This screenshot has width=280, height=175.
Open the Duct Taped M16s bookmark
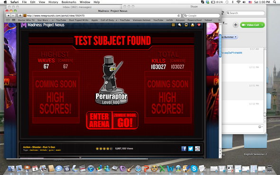coord(79,20)
